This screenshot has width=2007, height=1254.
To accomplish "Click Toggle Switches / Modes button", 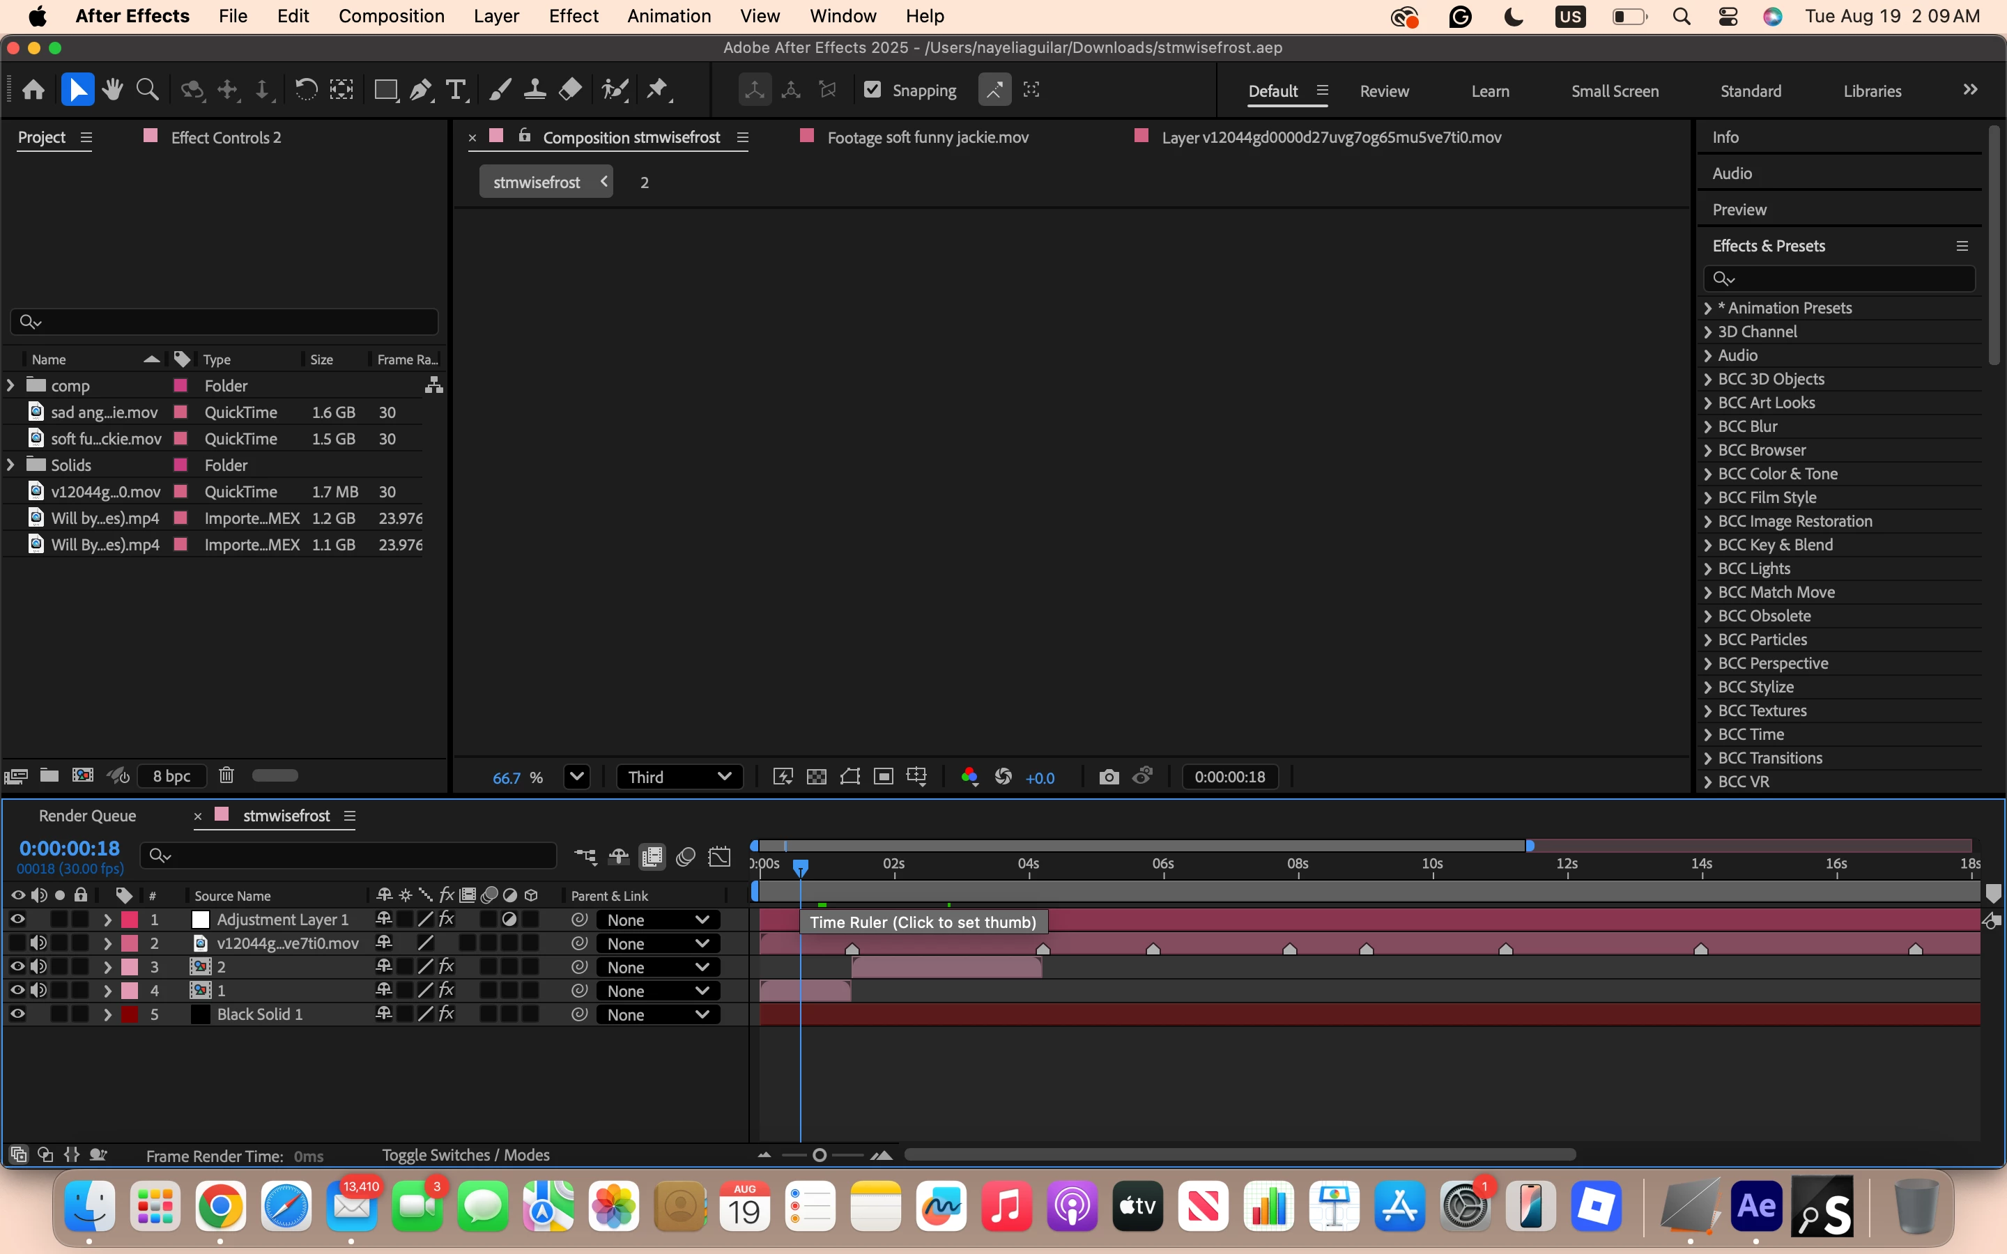I will pyautogui.click(x=466, y=1154).
